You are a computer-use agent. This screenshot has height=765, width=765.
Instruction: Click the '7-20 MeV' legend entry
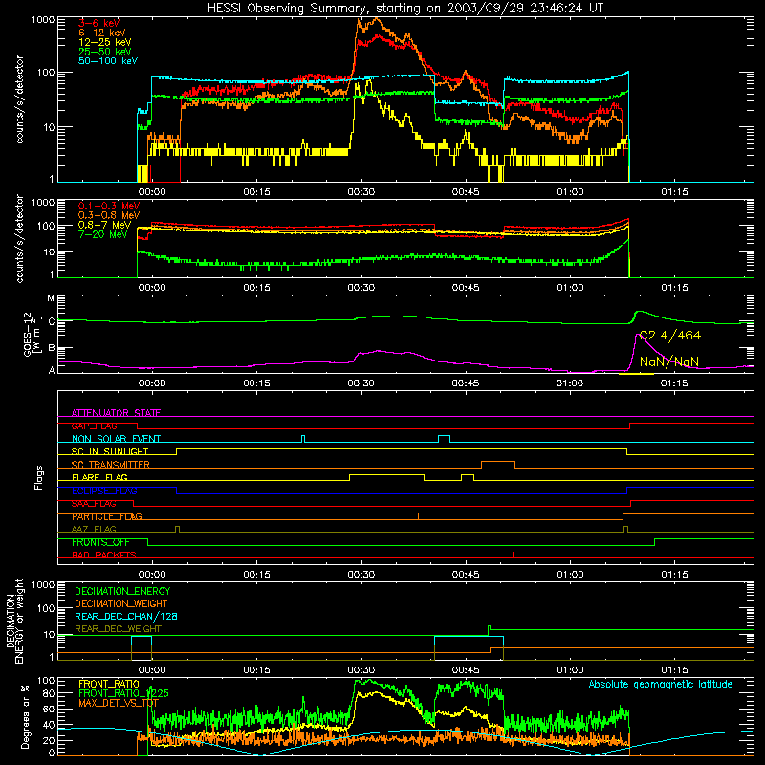click(x=102, y=234)
